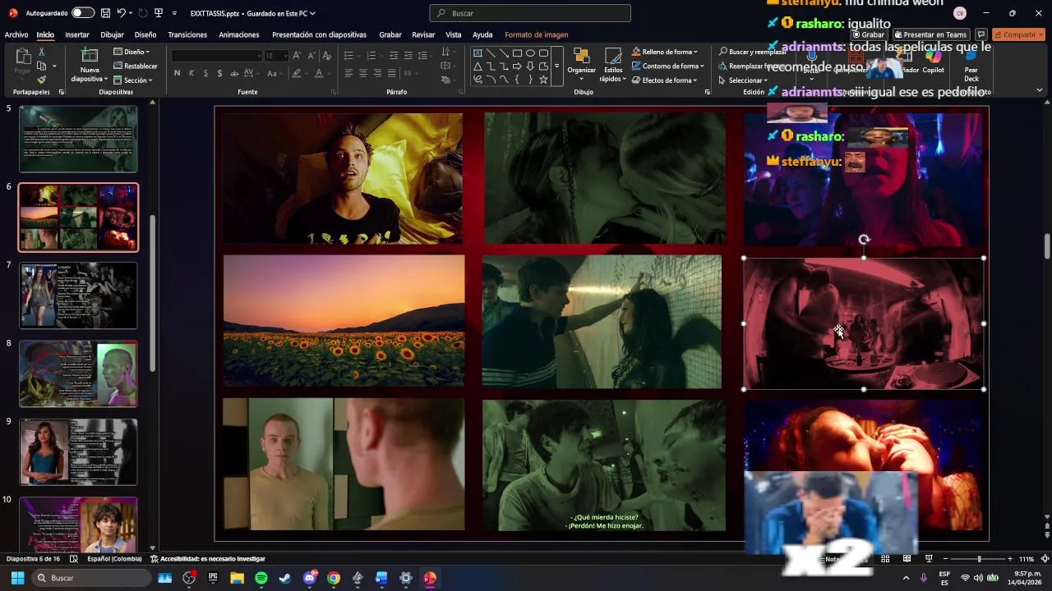The image size is (1052, 591).
Task: Toggle text shadow formatting
Action: (x=219, y=73)
